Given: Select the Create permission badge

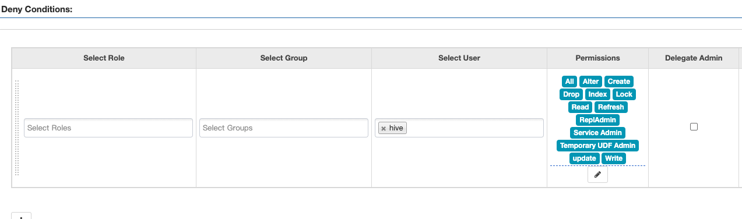Looking at the screenshot, I should click(x=618, y=82).
